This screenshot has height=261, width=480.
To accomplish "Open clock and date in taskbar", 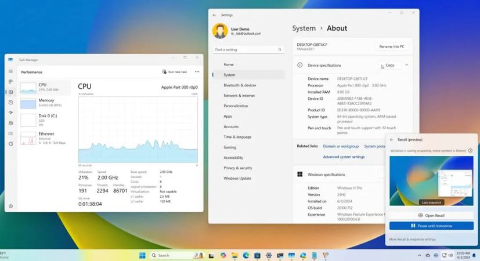I will tap(463, 256).
